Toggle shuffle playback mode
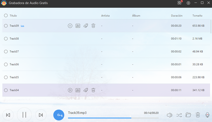Viewport: 212px width, 122px height. (x=179, y=115)
